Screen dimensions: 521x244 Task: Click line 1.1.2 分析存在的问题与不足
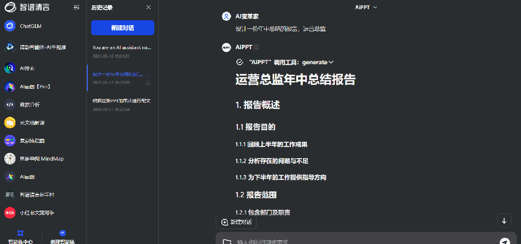click(272, 161)
